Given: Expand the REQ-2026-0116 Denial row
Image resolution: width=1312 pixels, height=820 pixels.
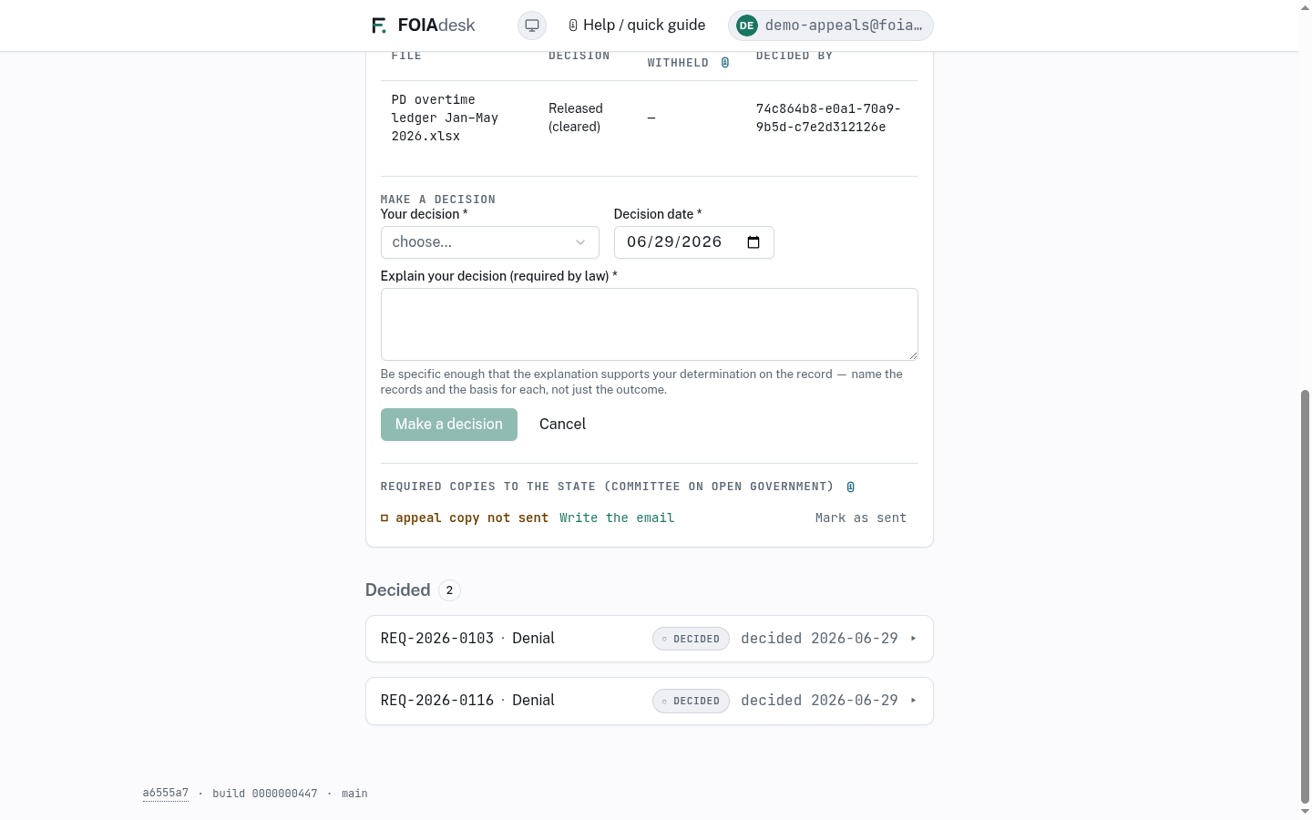Looking at the screenshot, I should pos(650,701).
